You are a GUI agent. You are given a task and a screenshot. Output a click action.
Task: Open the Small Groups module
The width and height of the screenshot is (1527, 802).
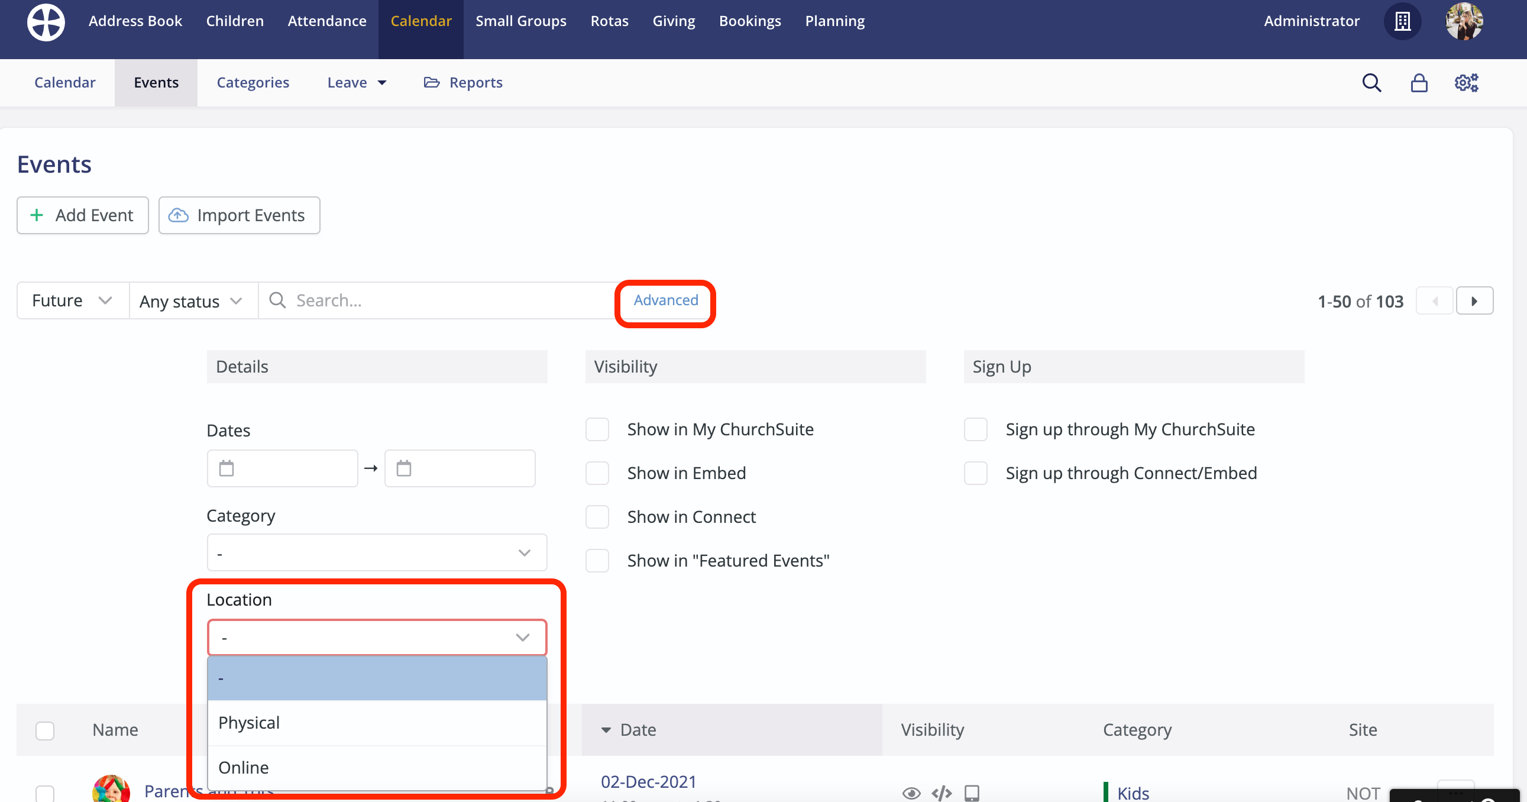click(x=521, y=21)
